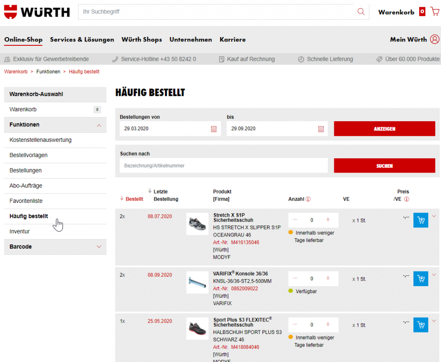
Task: Open the shopping cart icon in header
Action: (435, 12)
